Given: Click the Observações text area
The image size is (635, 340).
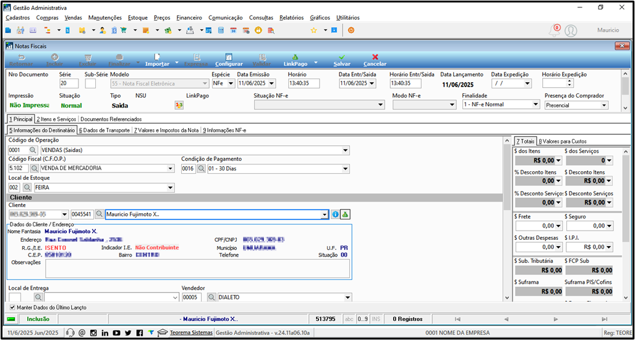Looking at the screenshot, I should tap(198, 269).
